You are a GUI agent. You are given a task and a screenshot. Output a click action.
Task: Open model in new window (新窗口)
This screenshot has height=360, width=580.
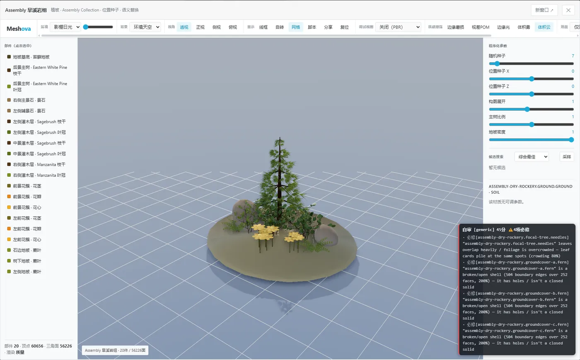544,10
